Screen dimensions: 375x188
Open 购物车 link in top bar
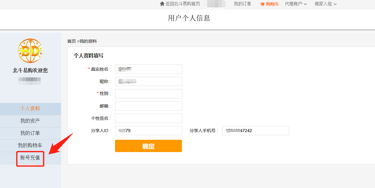coord(272,4)
